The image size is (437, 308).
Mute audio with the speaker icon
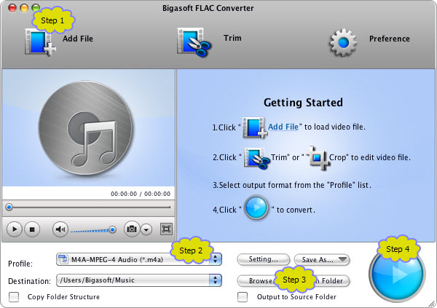tap(60, 229)
